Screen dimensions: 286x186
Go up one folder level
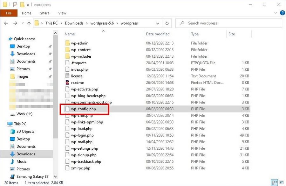click(x=29, y=23)
